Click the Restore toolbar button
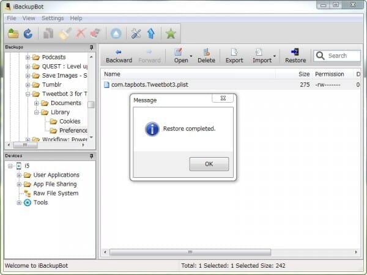 click(x=295, y=56)
